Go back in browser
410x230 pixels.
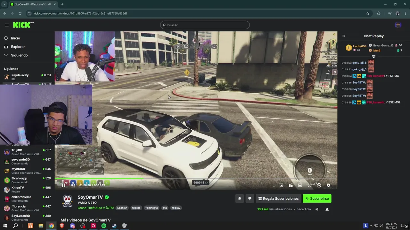point(4,13)
